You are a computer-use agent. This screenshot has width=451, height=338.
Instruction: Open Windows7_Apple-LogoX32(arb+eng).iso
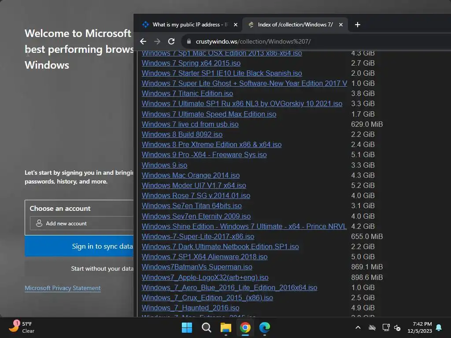pyautogui.click(x=205, y=277)
